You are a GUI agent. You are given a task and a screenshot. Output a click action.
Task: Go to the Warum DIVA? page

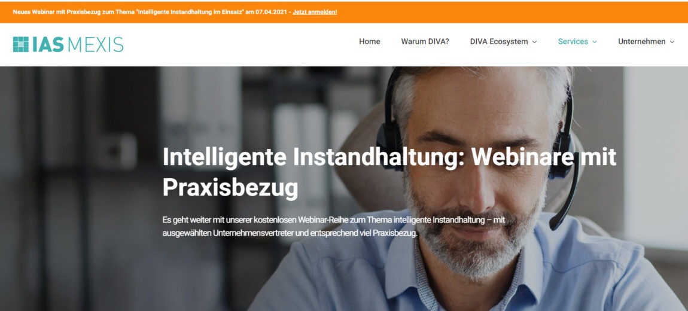pyautogui.click(x=425, y=42)
